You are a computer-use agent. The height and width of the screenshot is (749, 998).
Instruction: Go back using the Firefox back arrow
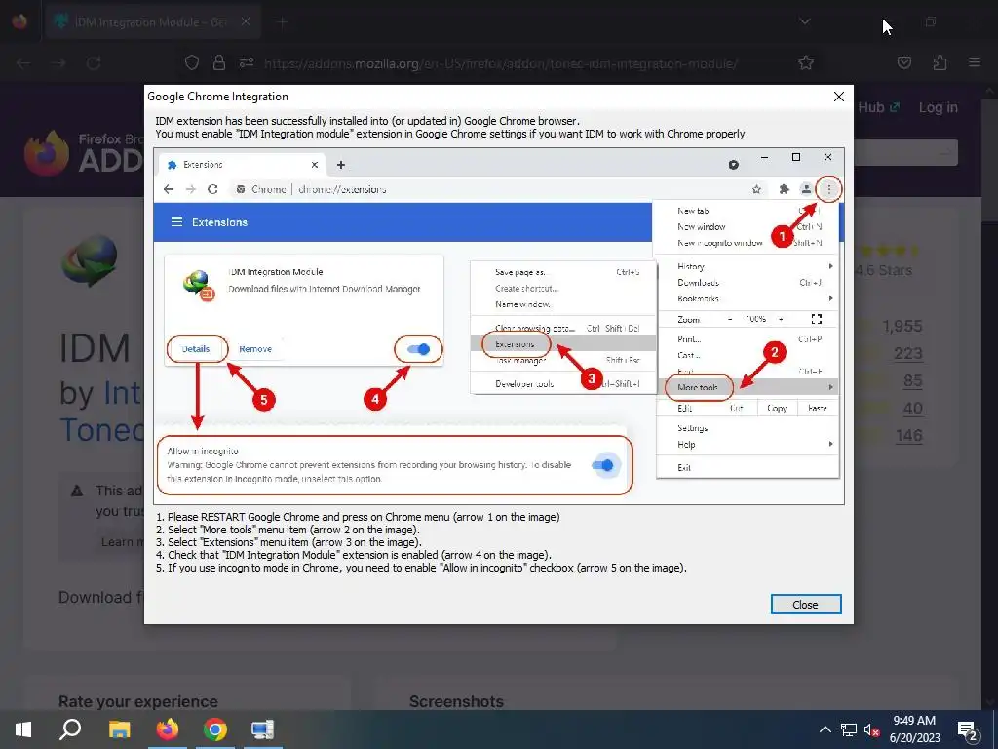point(23,63)
